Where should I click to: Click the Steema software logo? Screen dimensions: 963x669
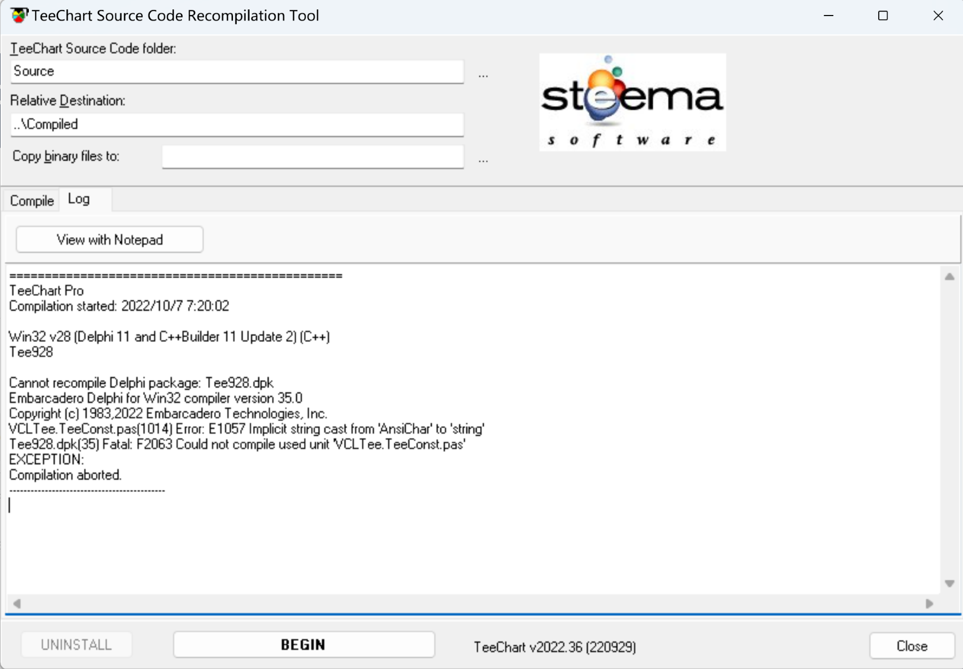(632, 102)
